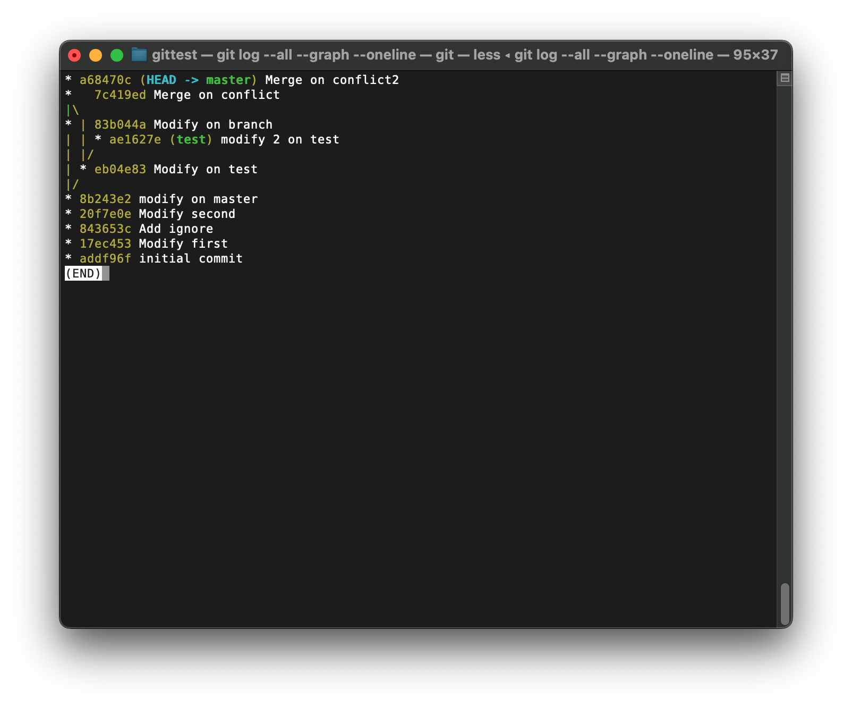This screenshot has width=852, height=707.
Task: Click branch name 'master' in parentheses
Action: click(228, 80)
